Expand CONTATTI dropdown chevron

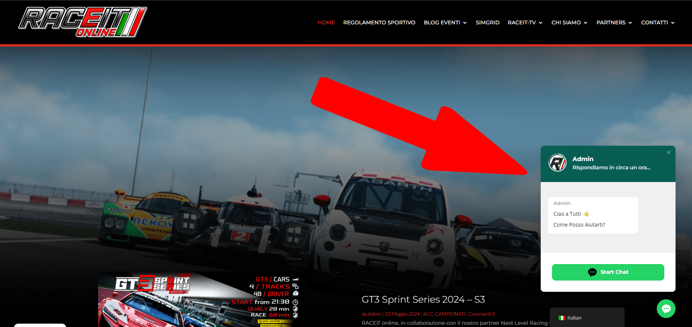pyautogui.click(x=673, y=23)
